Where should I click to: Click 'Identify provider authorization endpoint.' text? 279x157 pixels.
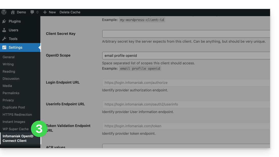(135, 90)
